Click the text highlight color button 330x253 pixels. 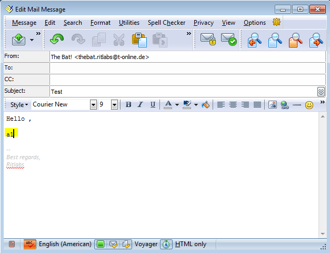[x=187, y=104]
